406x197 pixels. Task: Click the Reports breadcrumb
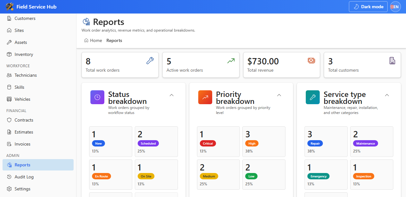114,40
